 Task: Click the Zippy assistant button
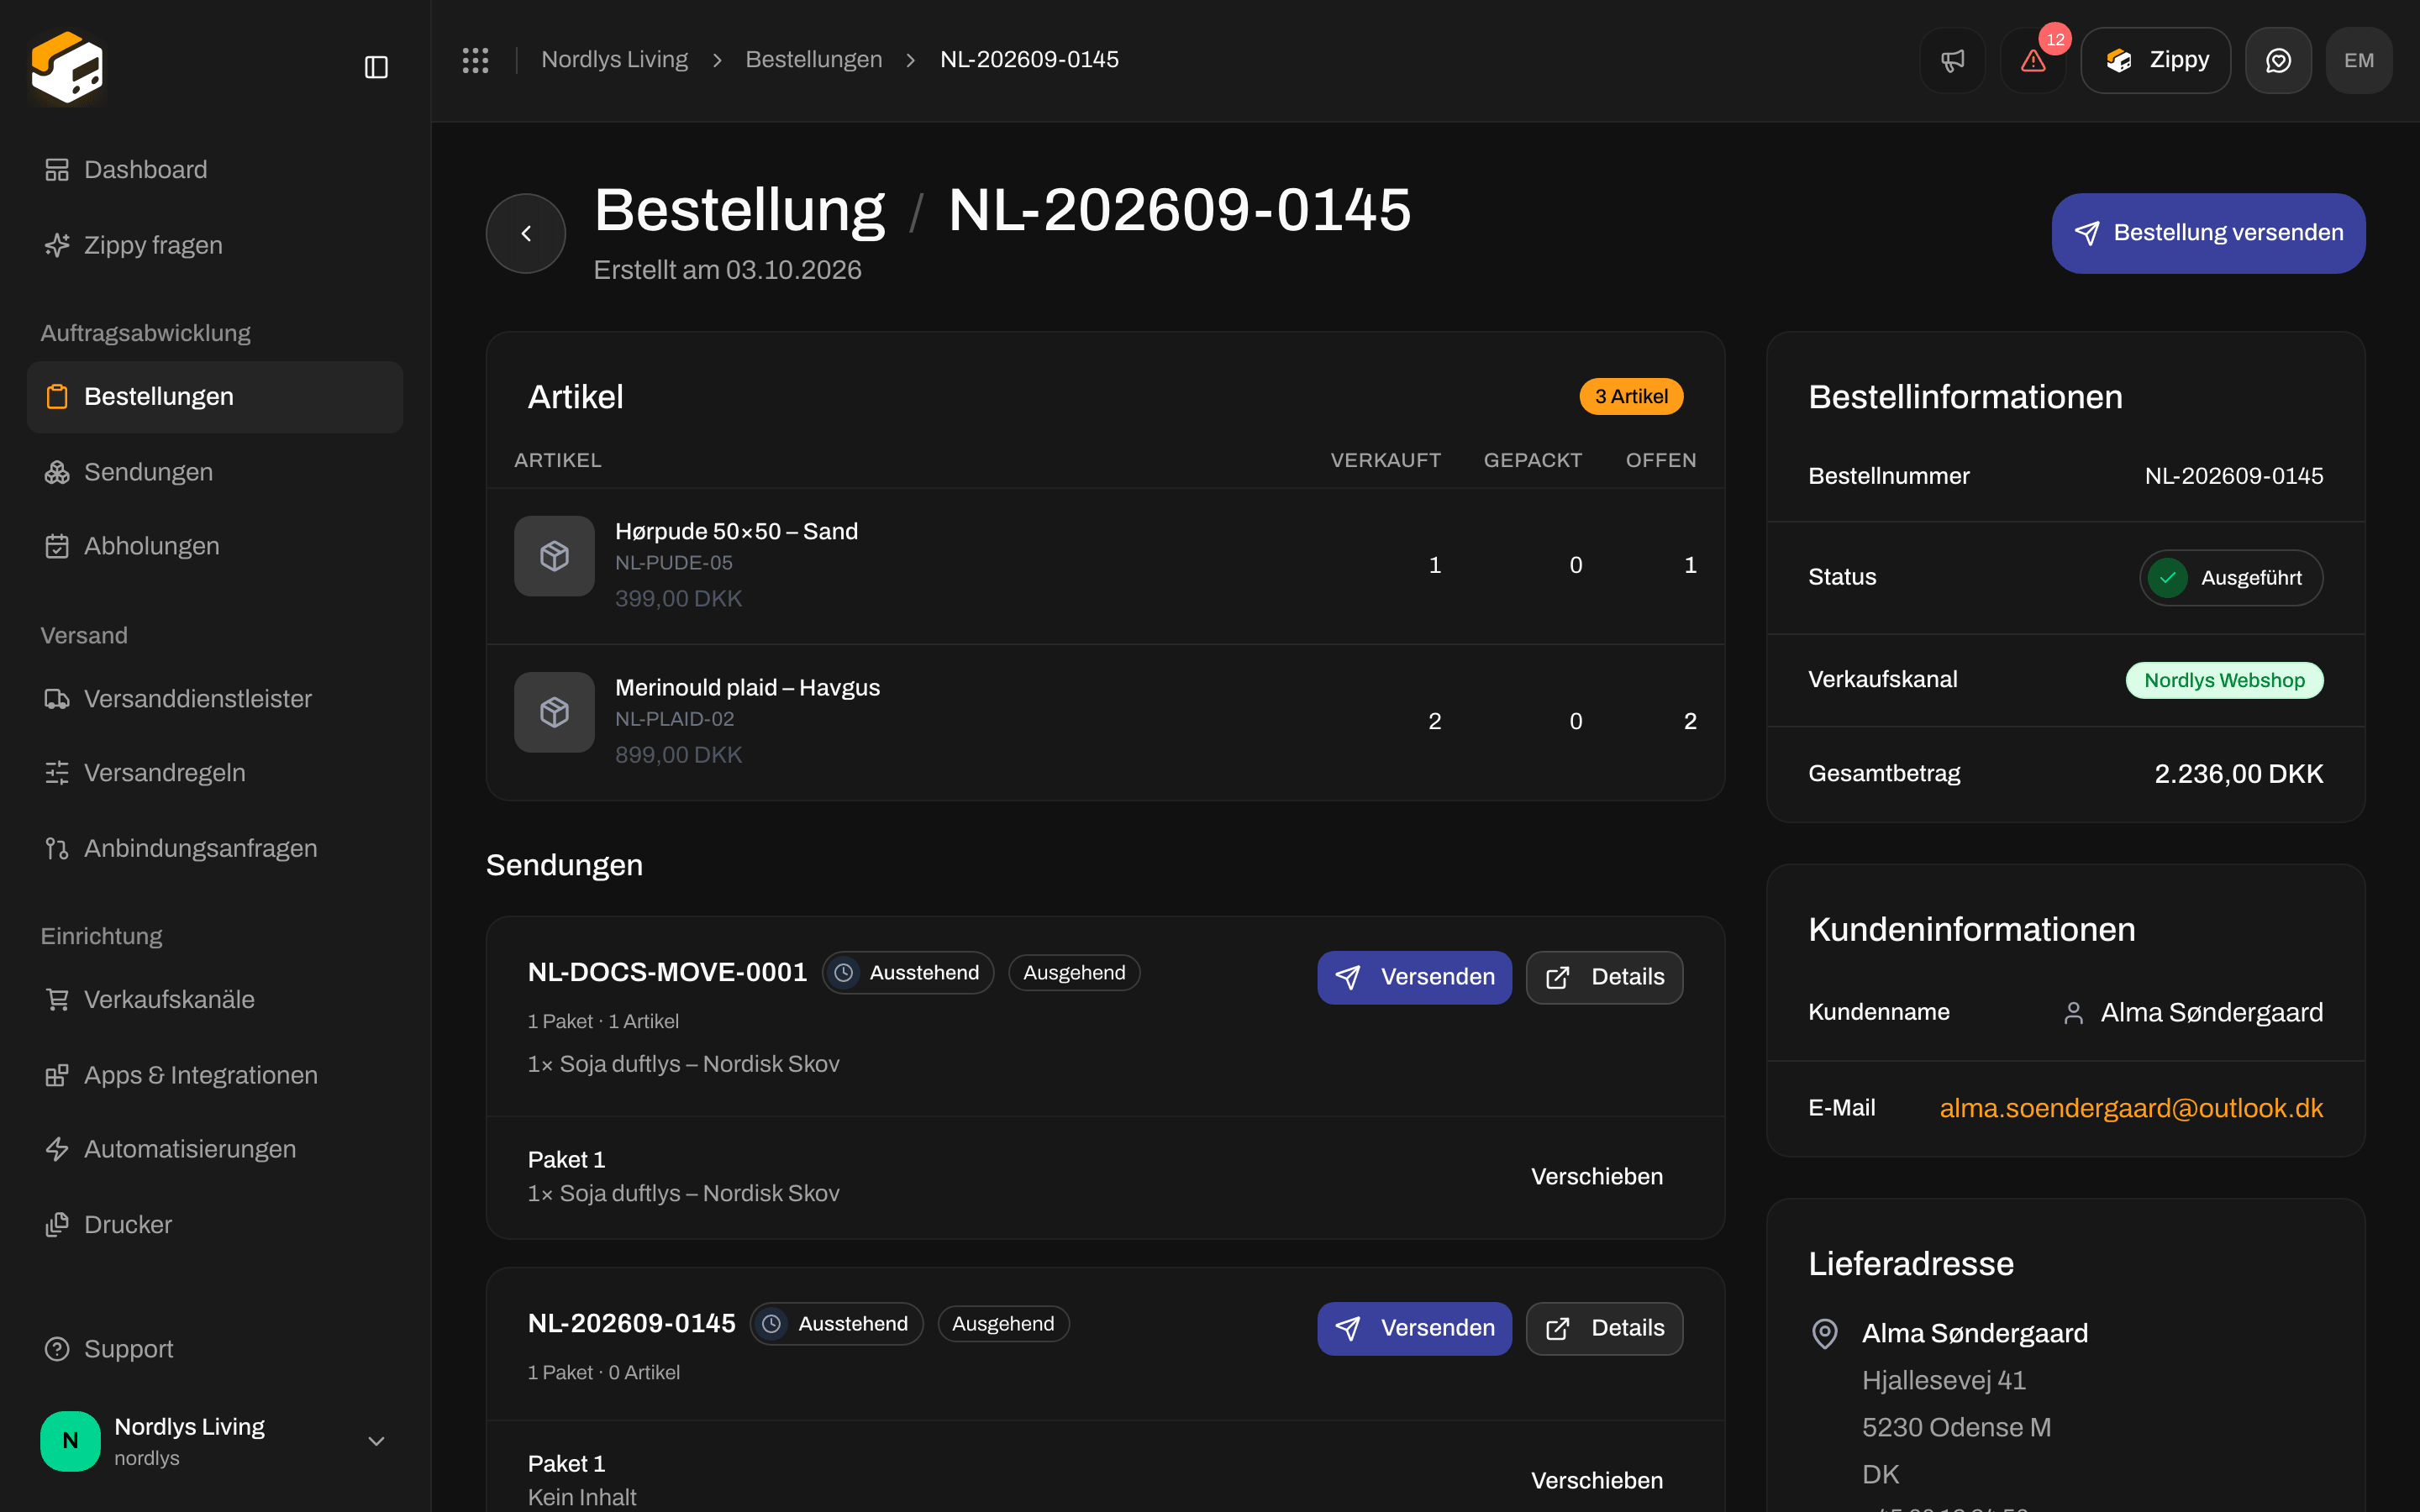2155,60
